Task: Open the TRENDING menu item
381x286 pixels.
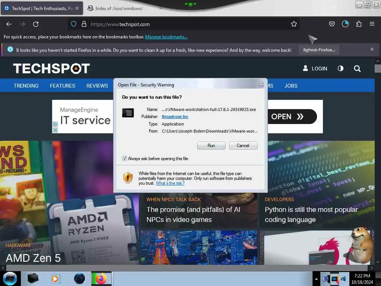Action: tap(26, 86)
